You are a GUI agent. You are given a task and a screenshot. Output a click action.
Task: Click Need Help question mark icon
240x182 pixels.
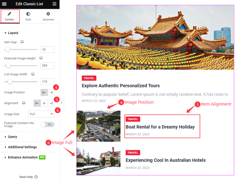point(36,177)
